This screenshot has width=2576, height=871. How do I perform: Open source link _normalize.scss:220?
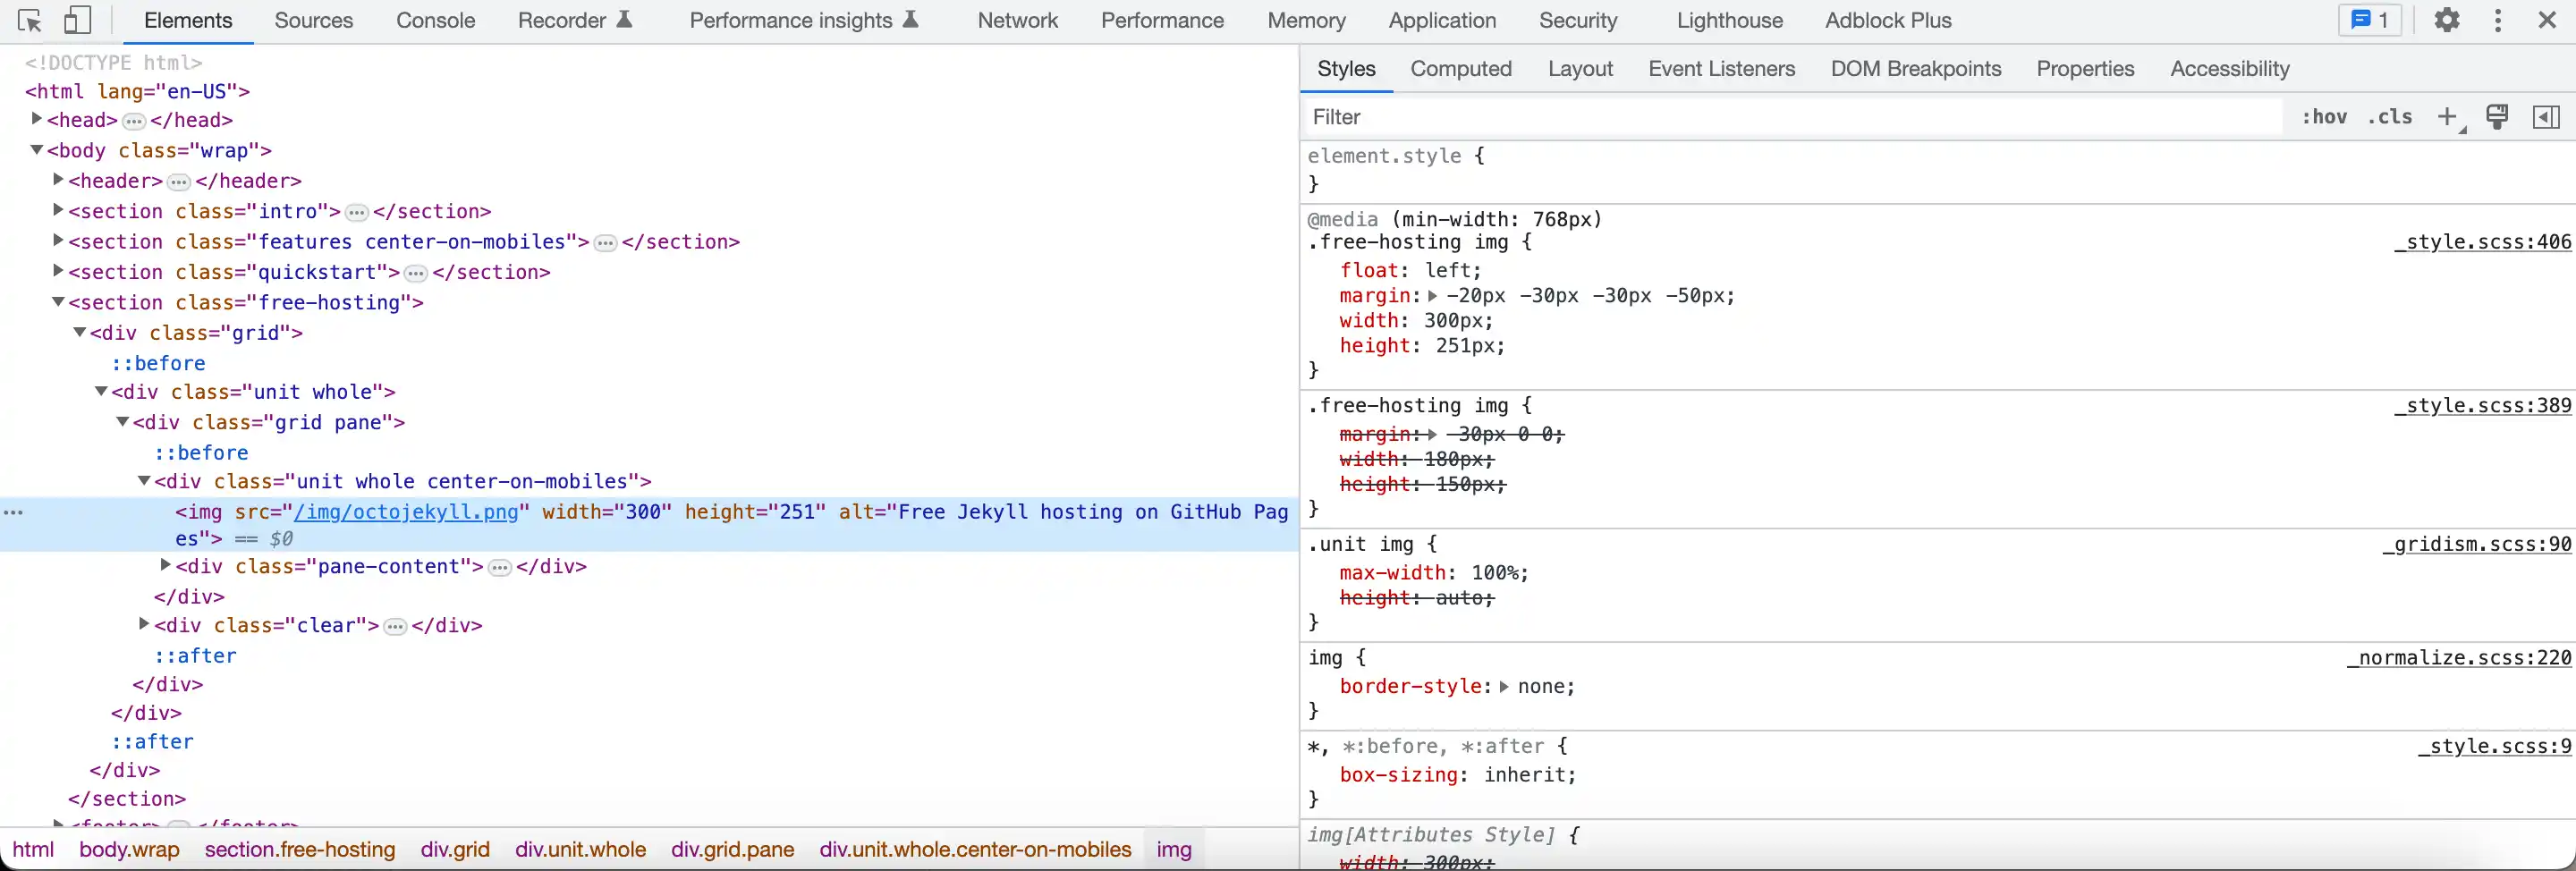click(2459, 658)
